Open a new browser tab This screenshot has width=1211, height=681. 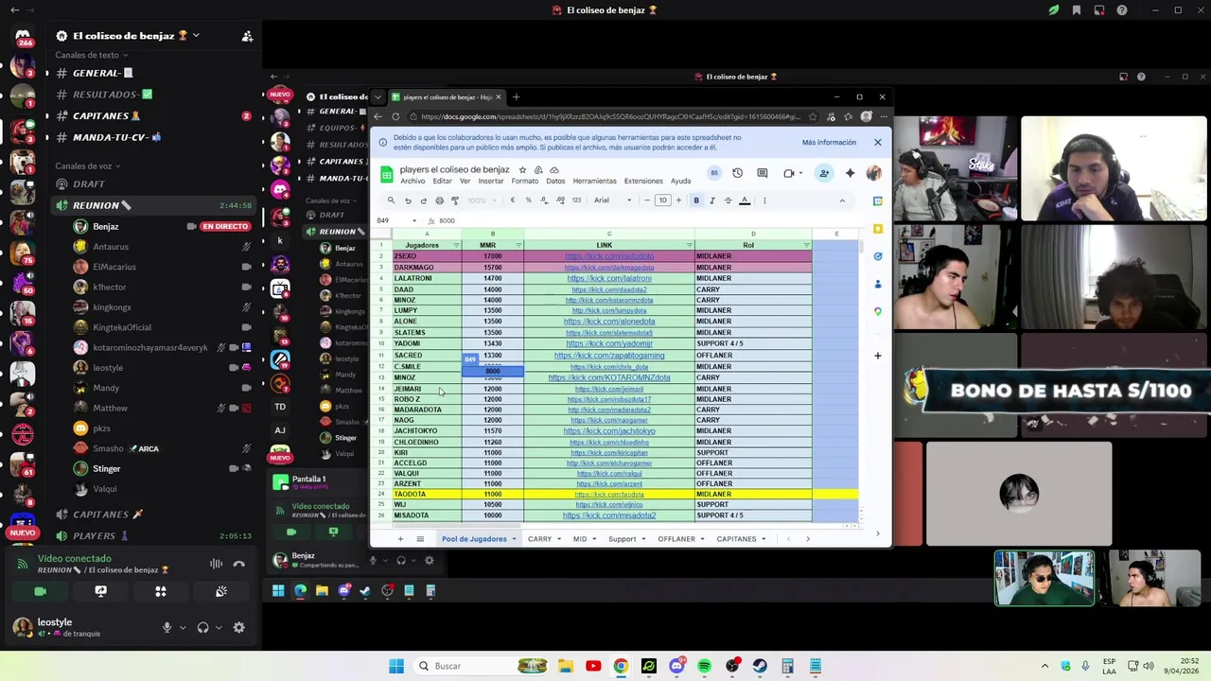click(516, 96)
